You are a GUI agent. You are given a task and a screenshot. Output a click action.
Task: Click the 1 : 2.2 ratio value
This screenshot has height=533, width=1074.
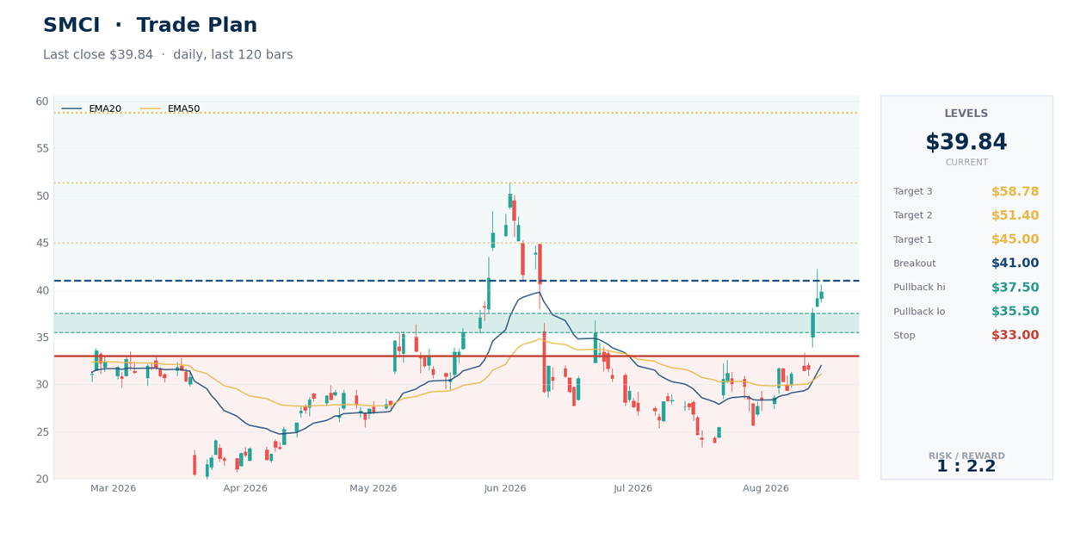[966, 467]
